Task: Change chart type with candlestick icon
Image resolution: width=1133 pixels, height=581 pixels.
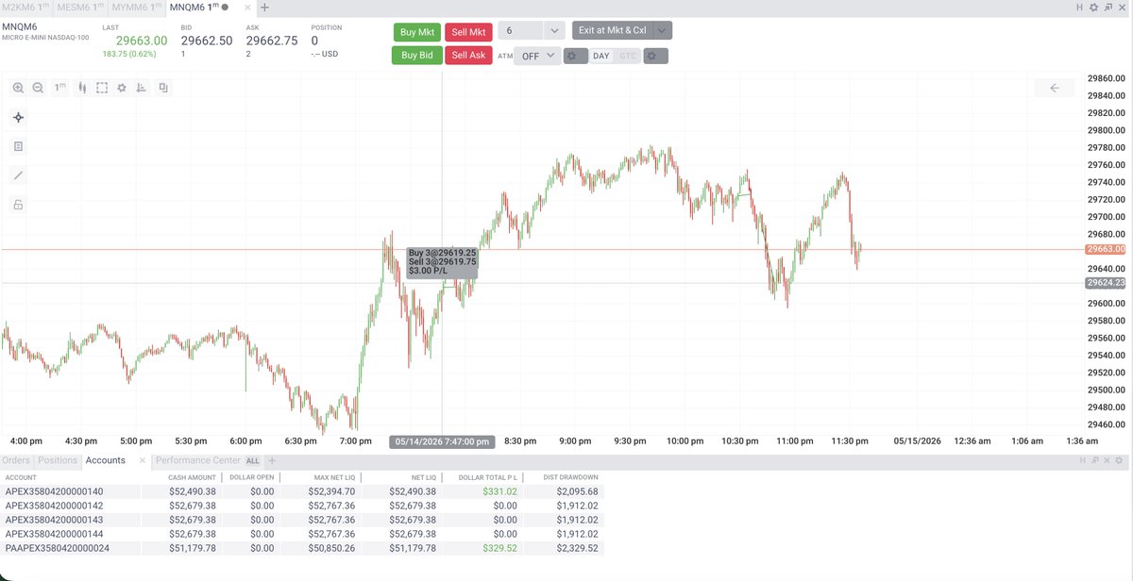Action: click(x=82, y=88)
